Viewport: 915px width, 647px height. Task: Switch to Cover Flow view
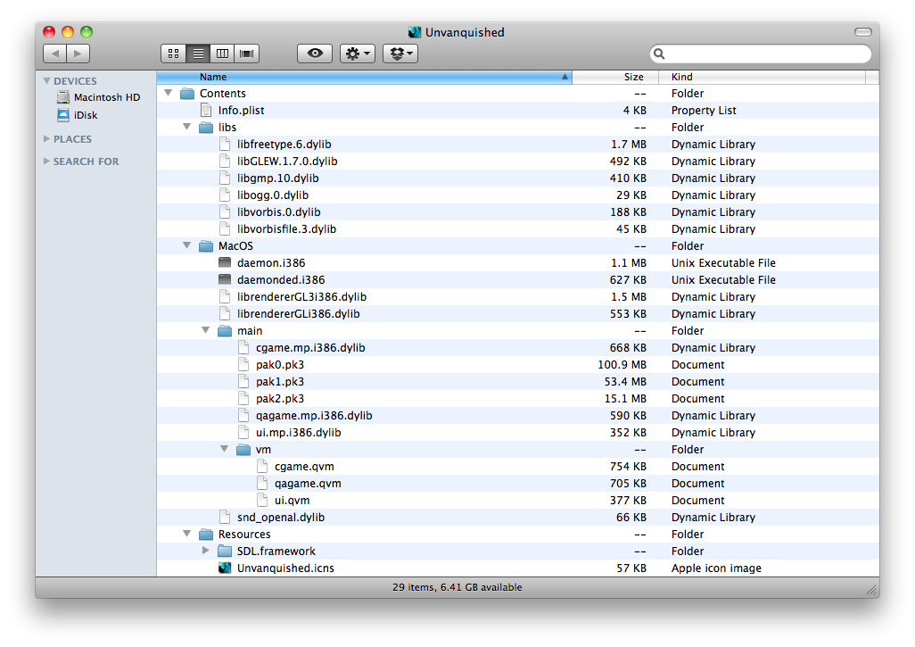click(246, 53)
